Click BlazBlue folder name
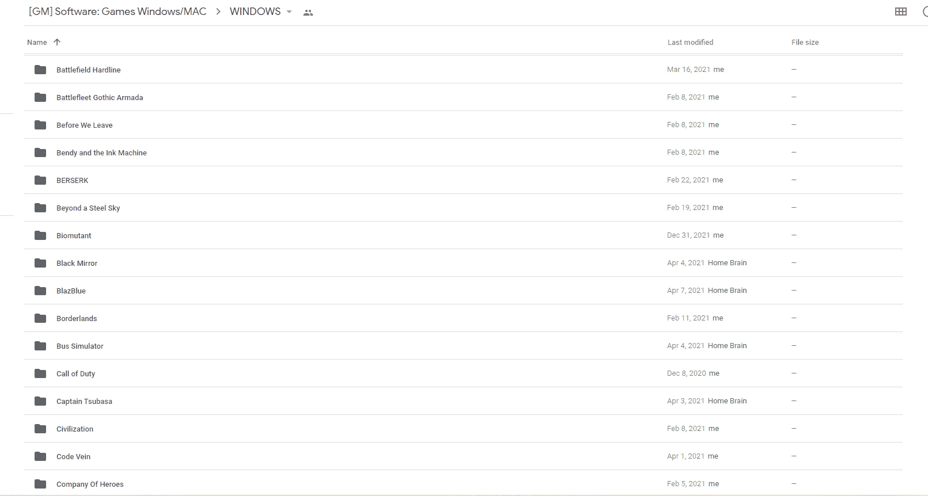The image size is (928, 496). tap(71, 291)
